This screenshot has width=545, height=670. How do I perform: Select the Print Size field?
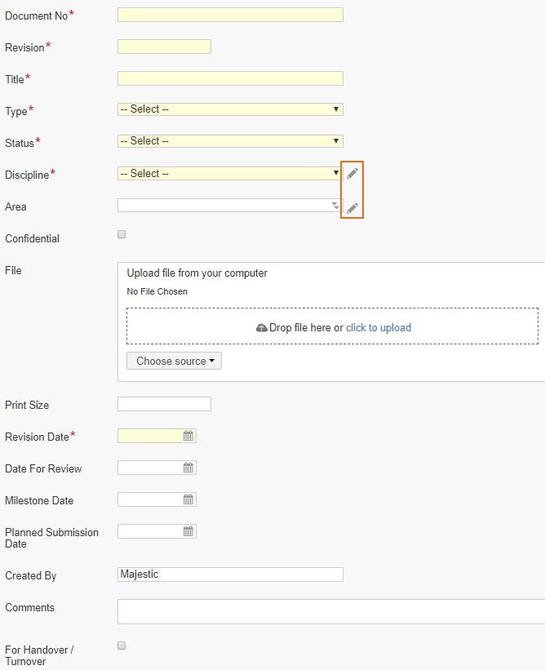(x=165, y=404)
